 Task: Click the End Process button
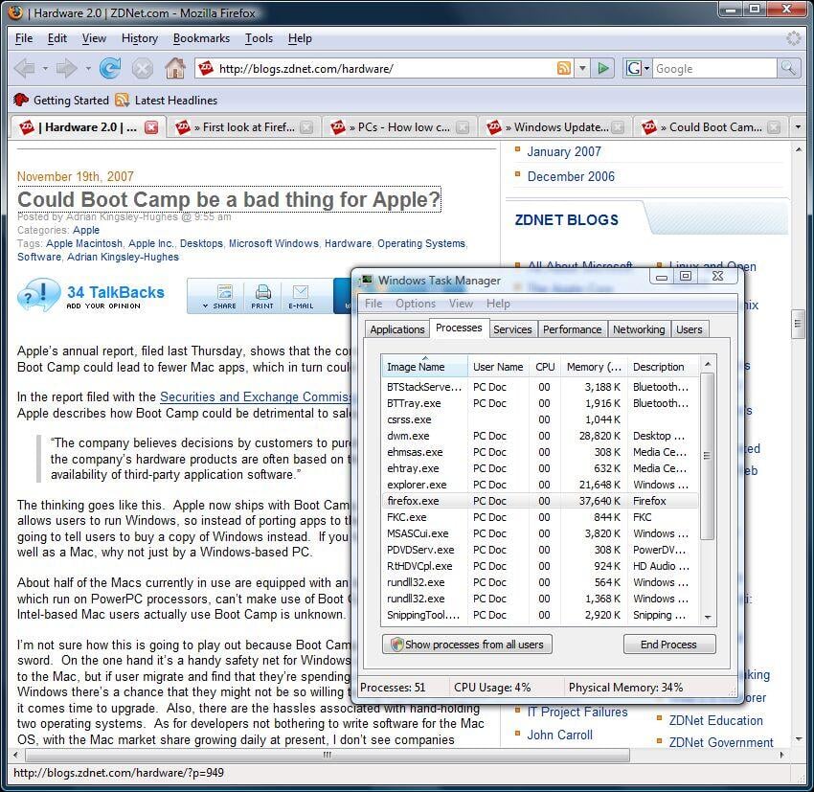point(669,645)
